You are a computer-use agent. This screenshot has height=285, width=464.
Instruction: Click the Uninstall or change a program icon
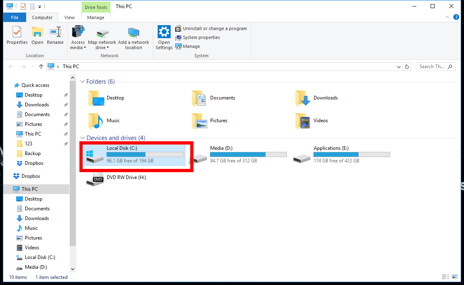pyautogui.click(x=178, y=28)
